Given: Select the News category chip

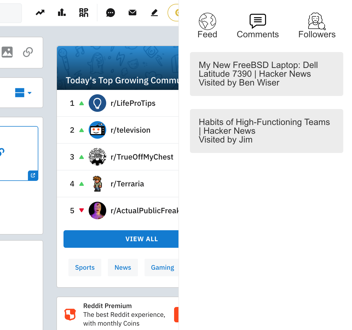Looking at the screenshot, I should pos(123,268).
